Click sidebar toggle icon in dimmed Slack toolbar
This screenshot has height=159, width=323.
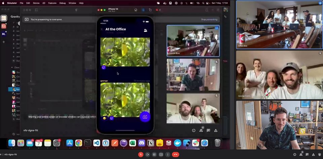coord(36,10)
